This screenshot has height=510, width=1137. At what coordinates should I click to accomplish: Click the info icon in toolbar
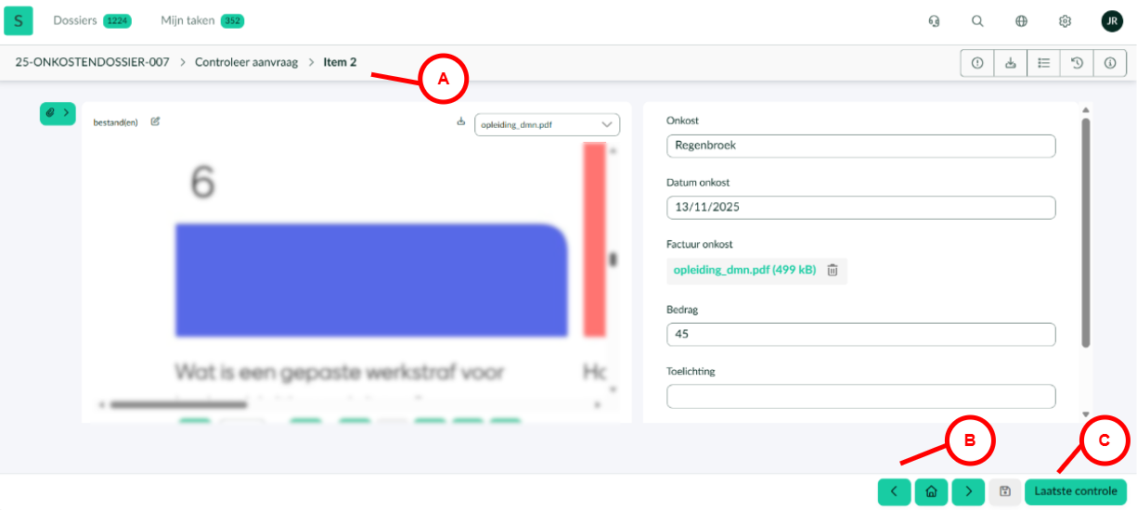tap(1110, 63)
